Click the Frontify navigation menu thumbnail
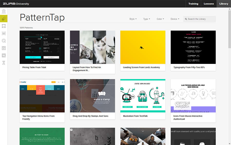This screenshot has width=231, height=145. tap(42, 96)
